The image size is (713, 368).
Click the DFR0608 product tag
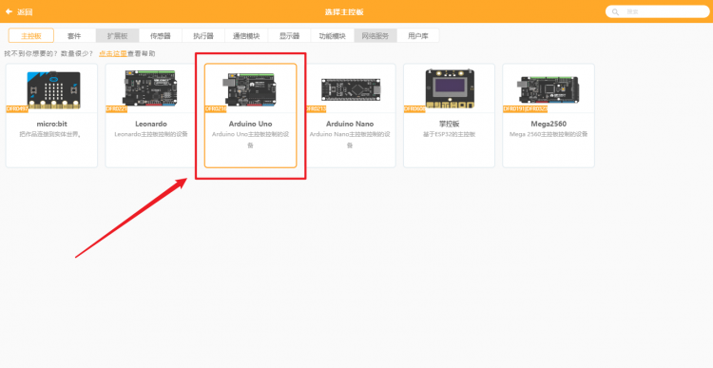(x=414, y=109)
